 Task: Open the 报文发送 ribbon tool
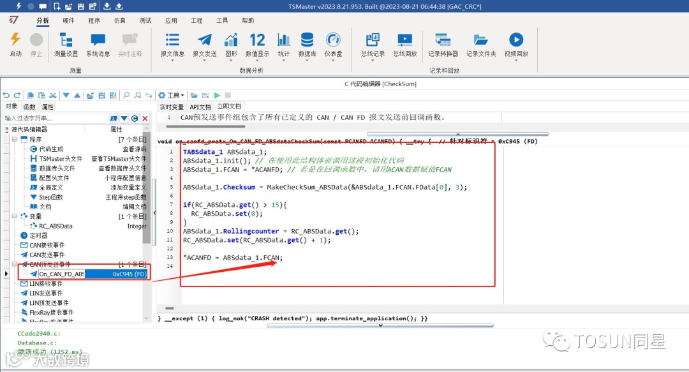point(204,46)
